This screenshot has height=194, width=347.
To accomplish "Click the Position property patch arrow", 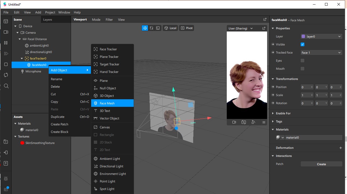I will coord(273,87).
